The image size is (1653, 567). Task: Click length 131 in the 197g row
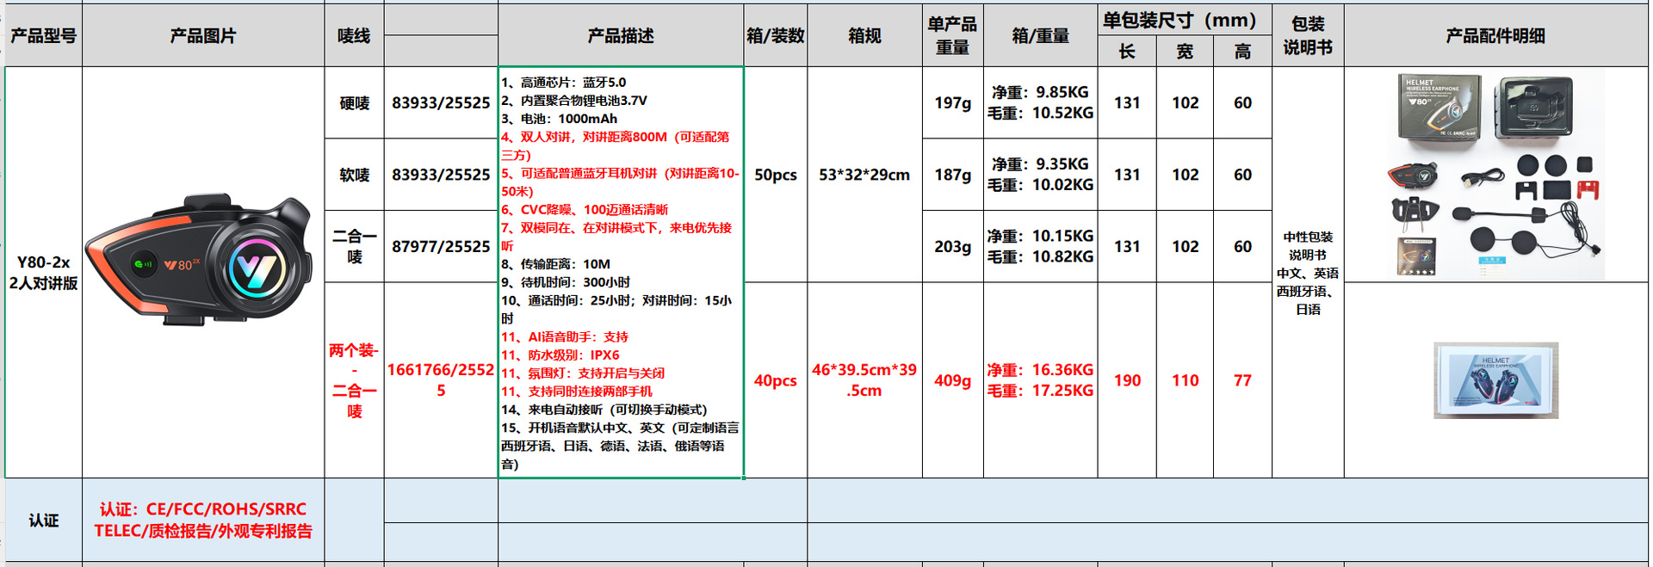click(1127, 102)
